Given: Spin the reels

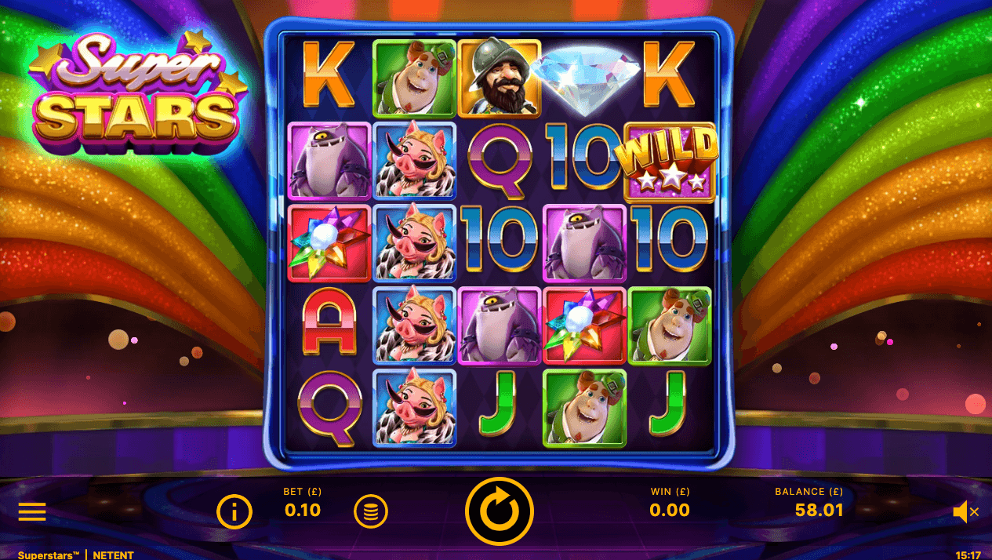Looking at the screenshot, I should coord(500,511).
